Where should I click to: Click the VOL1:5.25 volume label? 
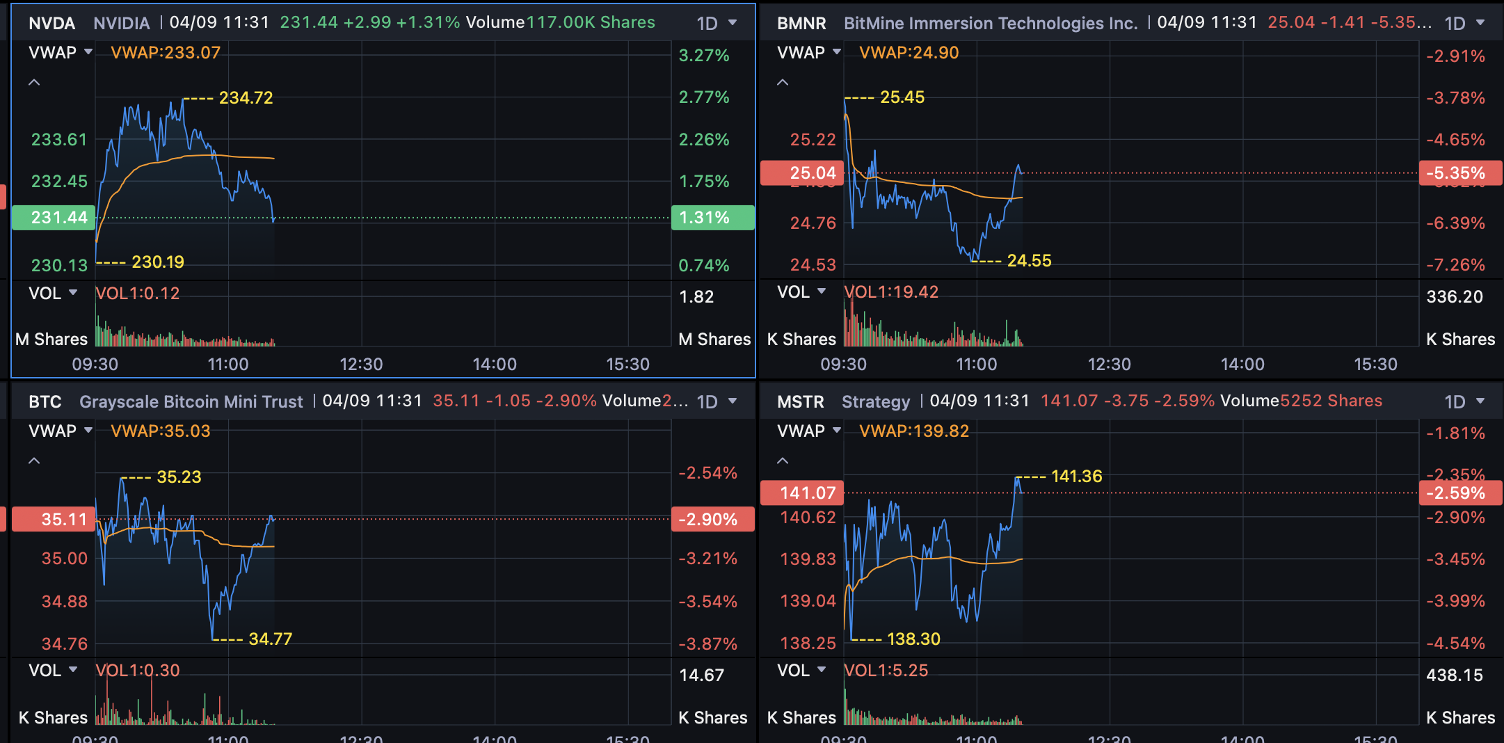click(x=886, y=671)
